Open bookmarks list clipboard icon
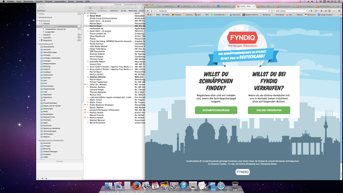Viewport: 343px width, 193px height. tap(329, 11)
